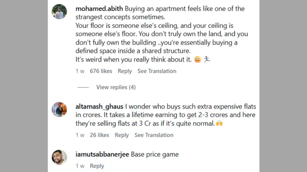Click the 1 w timestamp under Base price game

pos(80,166)
